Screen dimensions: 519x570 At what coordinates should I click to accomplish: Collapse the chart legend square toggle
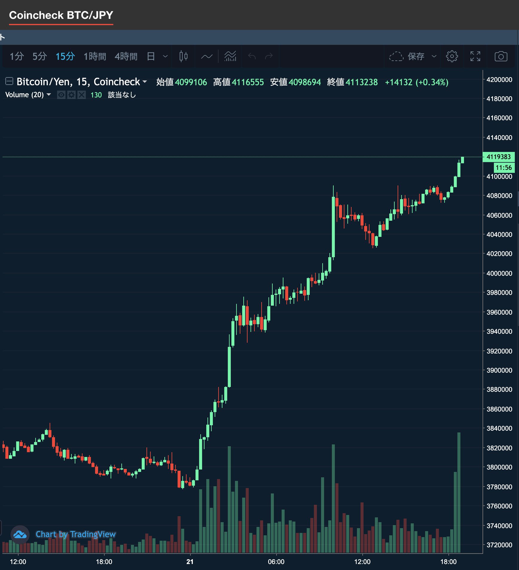click(x=9, y=81)
